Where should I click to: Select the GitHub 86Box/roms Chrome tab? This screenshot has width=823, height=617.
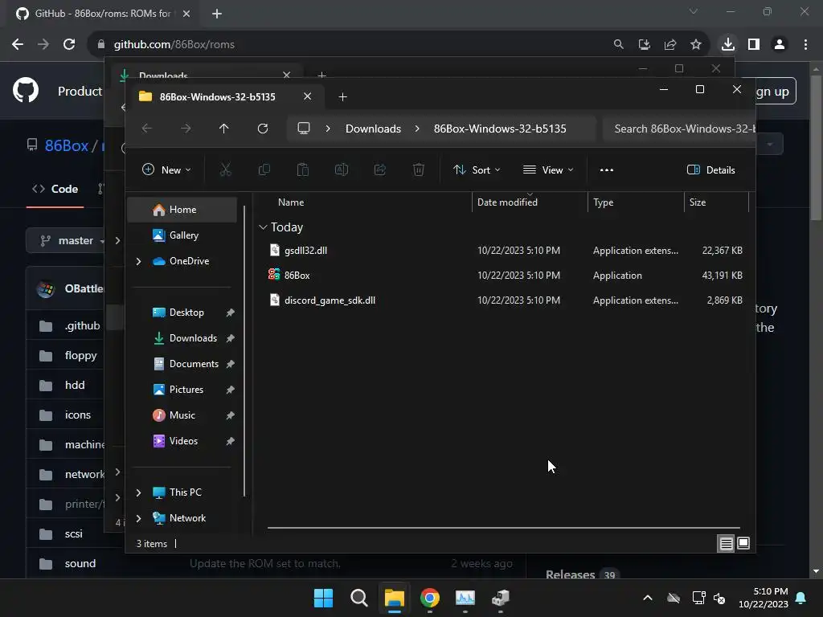(102, 14)
